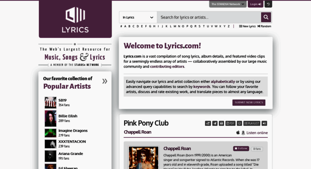The height and width of the screenshot is (169, 311).
Task: Expand The STANDS4 Network menu
Action: coord(228,4)
